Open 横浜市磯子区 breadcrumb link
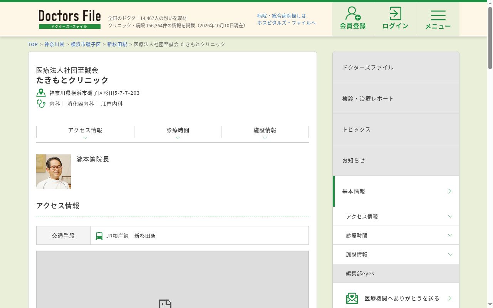 click(86, 44)
